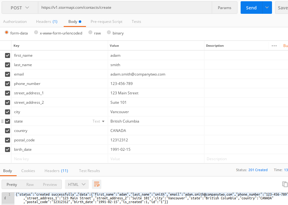Choose x-www-form-urlencoded body type

(x=36, y=33)
